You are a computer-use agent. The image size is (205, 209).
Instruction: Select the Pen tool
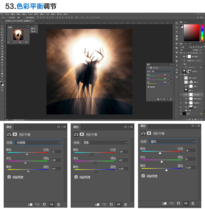pyautogui.click(x=2, y=63)
